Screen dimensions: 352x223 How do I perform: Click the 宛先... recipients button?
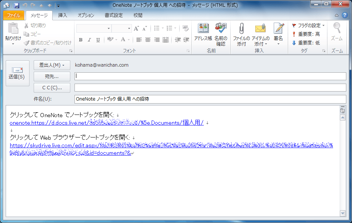click(x=52, y=76)
